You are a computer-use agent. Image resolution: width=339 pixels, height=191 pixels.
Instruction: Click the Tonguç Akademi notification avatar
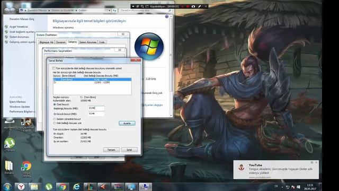click(242, 168)
